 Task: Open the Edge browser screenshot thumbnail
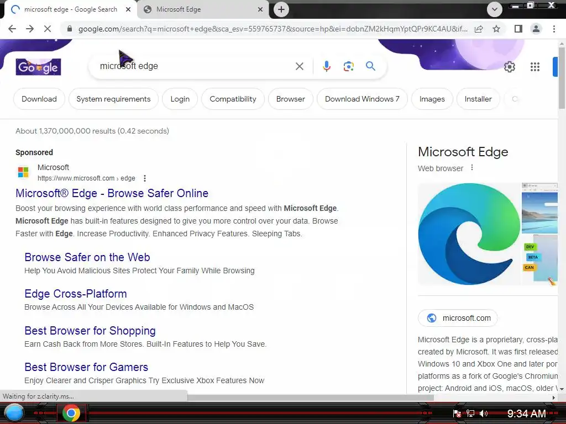pyautogui.click(x=539, y=208)
